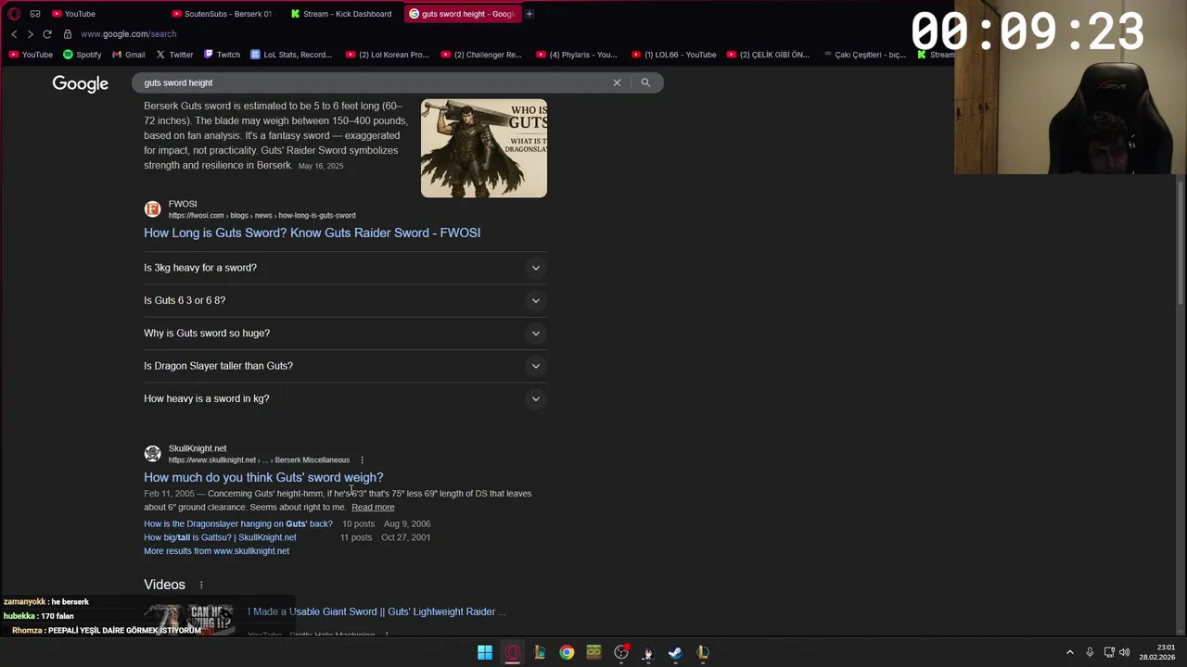Go to Google home via the logo
Viewport: 1187px width, 667px height.
tap(81, 83)
